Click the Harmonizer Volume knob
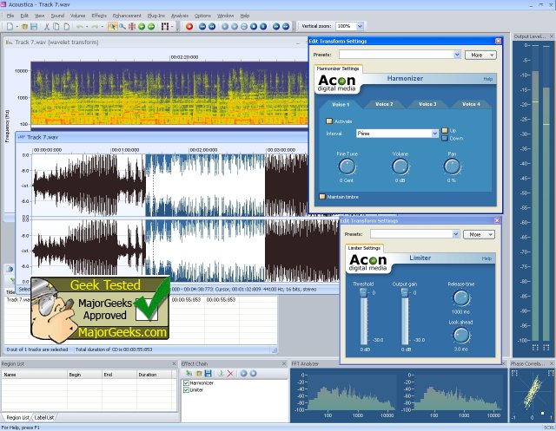Image resolution: width=556 pixels, height=431 pixels. pos(400,167)
